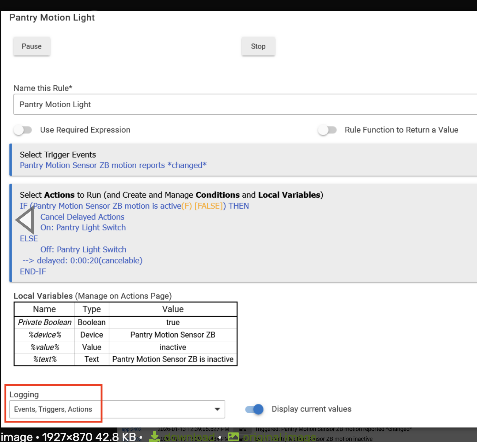
Task: Click the %device% variable name cell
Action: 45,335
